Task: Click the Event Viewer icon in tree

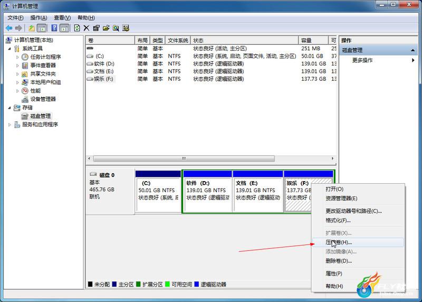Action: (25, 65)
